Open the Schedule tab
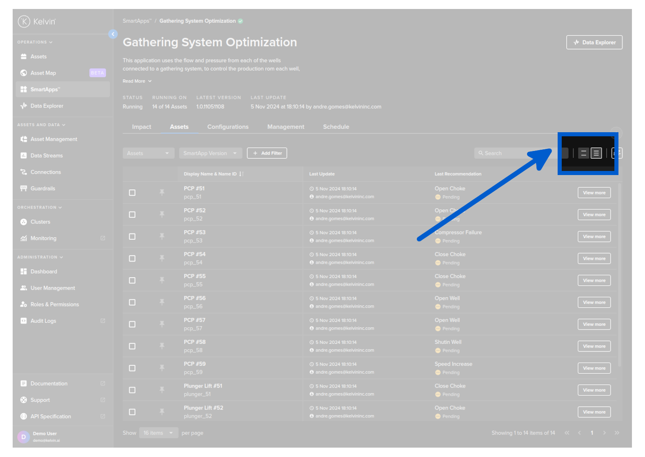 tap(336, 127)
